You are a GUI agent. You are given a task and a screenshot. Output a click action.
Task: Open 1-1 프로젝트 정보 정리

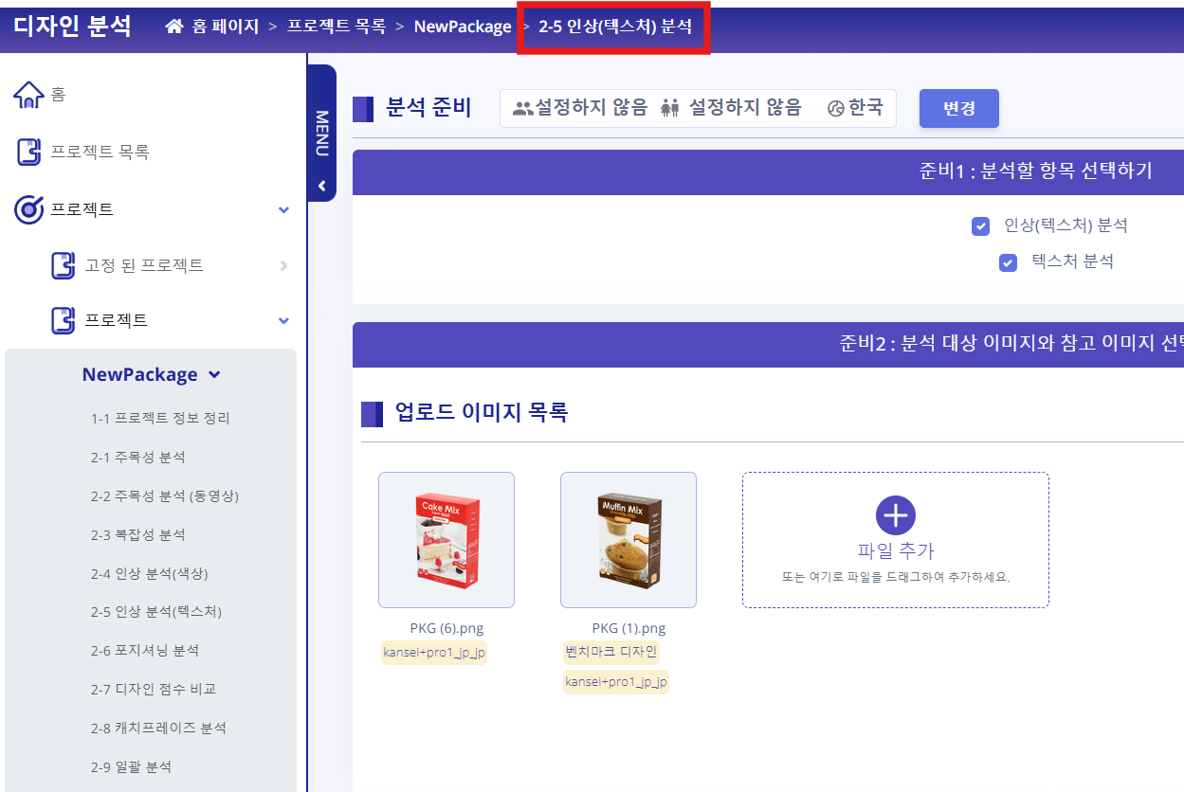click(160, 418)
